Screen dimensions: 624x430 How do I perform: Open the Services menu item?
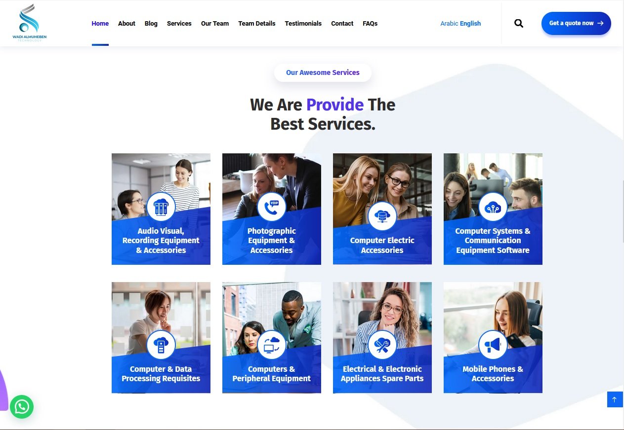click(179, 23)
